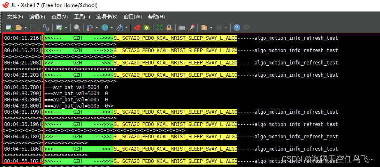Expand the color scheme dropdown arrow
Viewport: 380px width, 167px height.
[97, 28]
